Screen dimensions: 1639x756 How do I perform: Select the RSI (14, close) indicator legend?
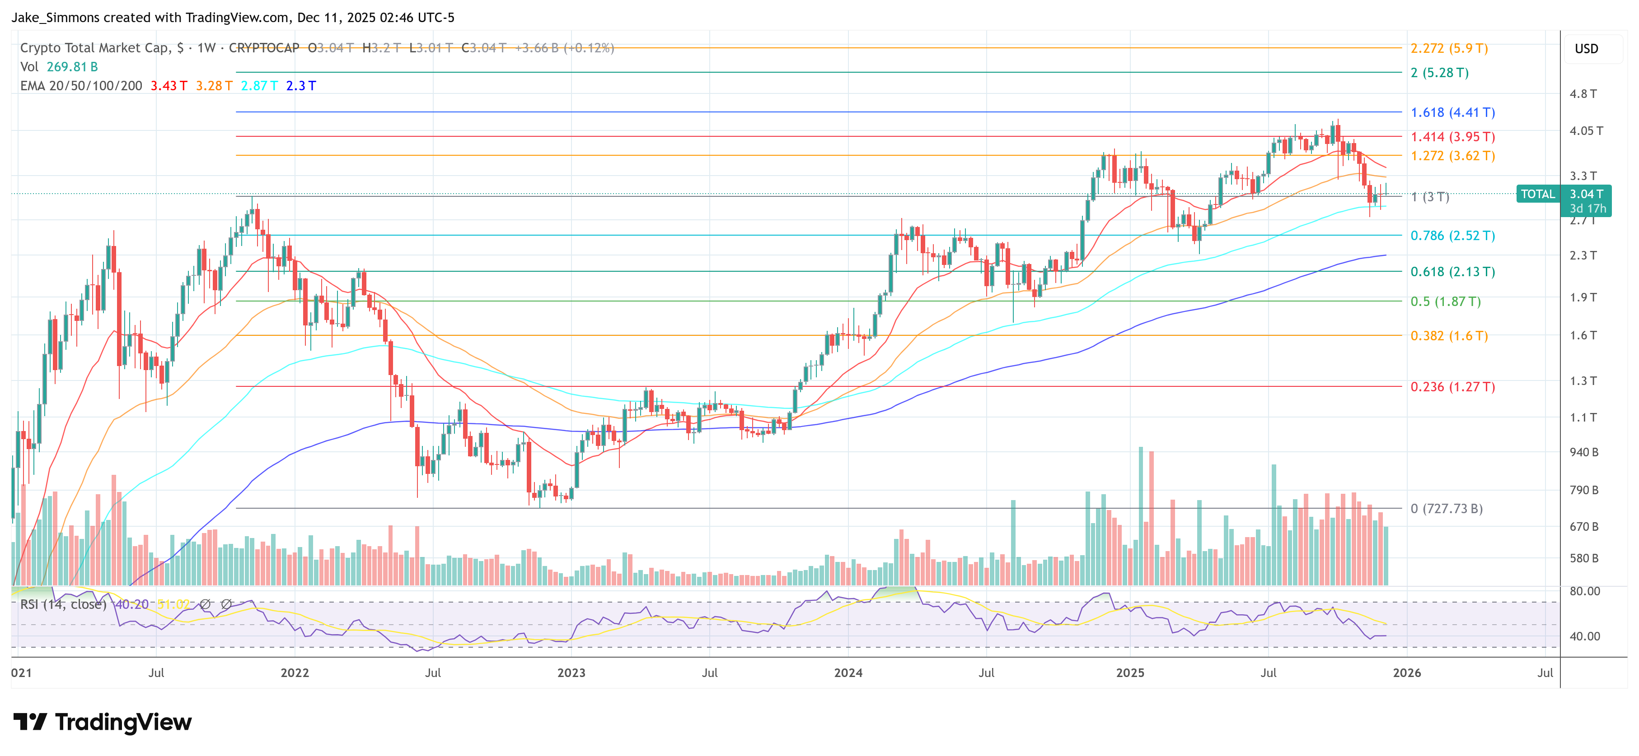(63, 604)
